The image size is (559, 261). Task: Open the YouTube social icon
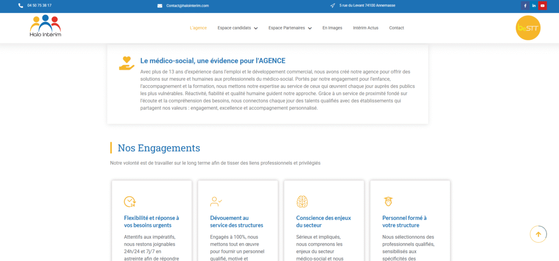[543, 6]
